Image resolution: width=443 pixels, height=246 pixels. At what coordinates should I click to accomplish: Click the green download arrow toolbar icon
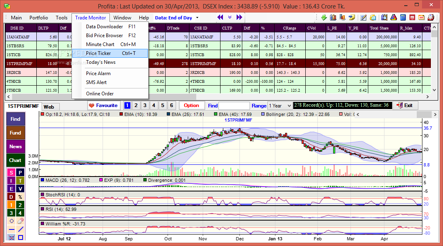[x=324, y=17]
